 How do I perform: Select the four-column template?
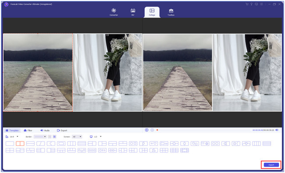pyautogui.click(x=256, y=144)
